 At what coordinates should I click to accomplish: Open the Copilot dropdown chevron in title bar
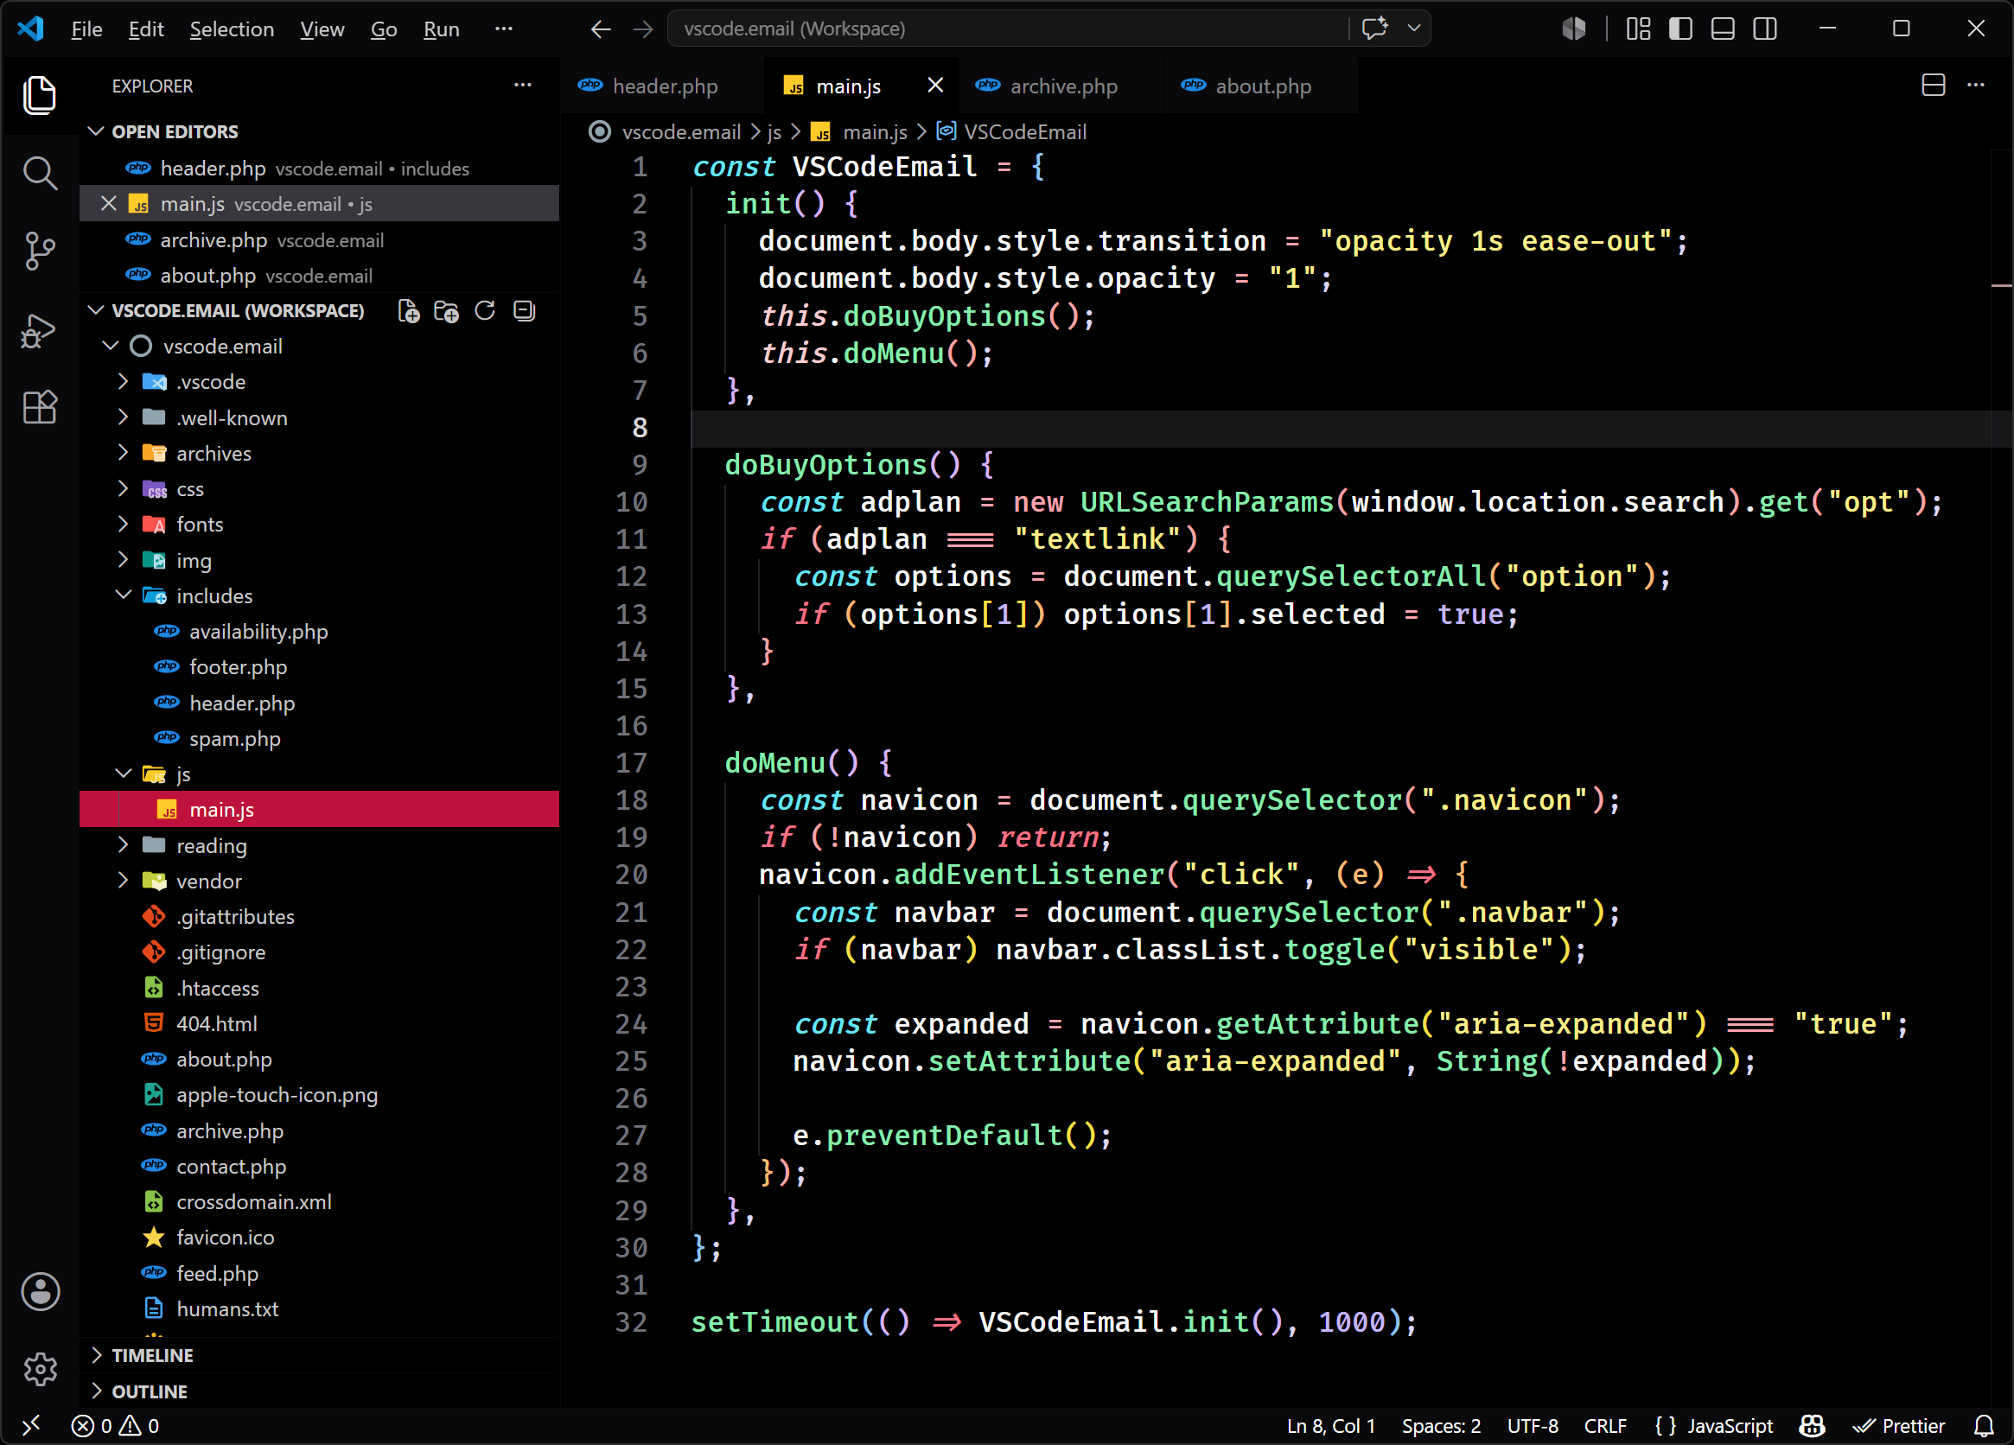click(1415, 29)
